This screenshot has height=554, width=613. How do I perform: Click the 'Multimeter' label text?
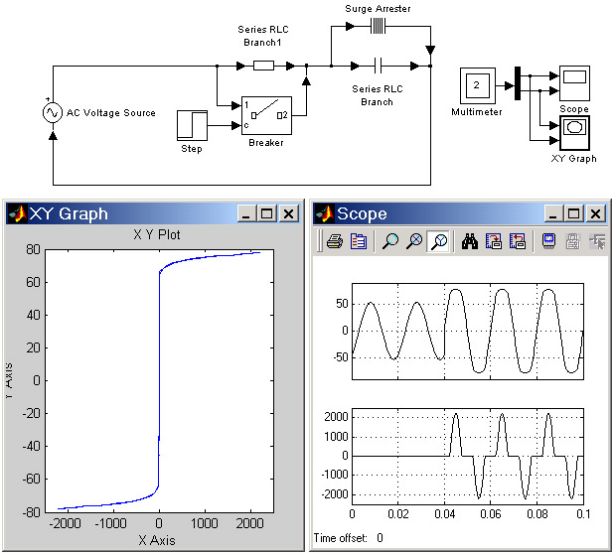click(x=477, y=112)
